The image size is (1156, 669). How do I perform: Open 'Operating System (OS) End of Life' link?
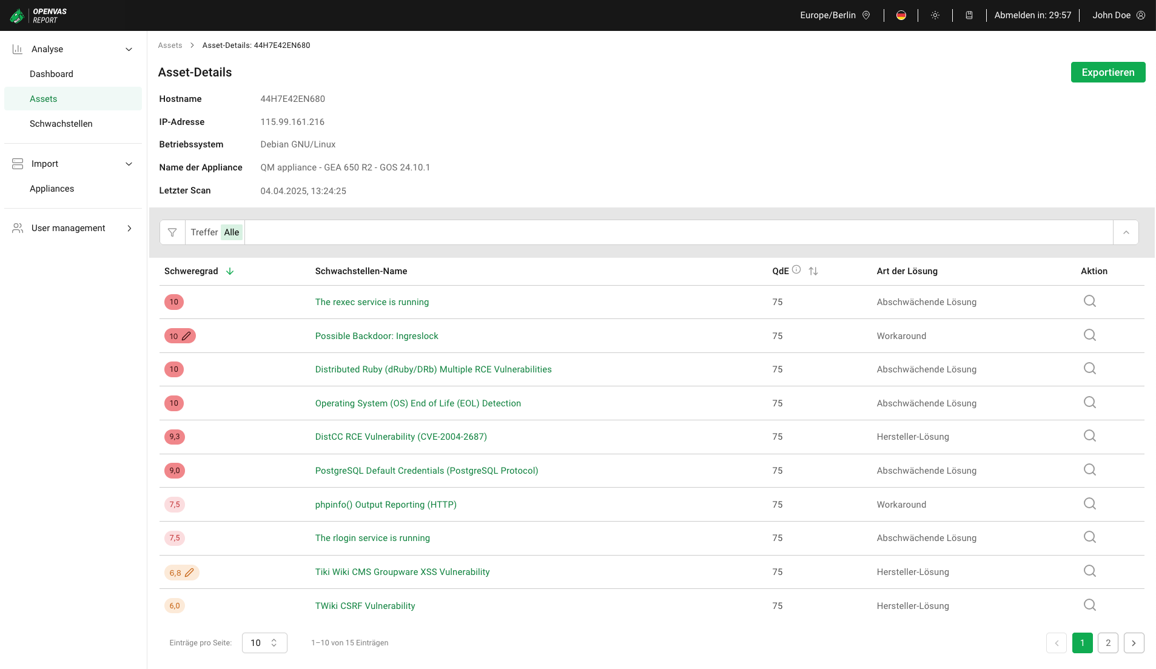coord(418,403)
